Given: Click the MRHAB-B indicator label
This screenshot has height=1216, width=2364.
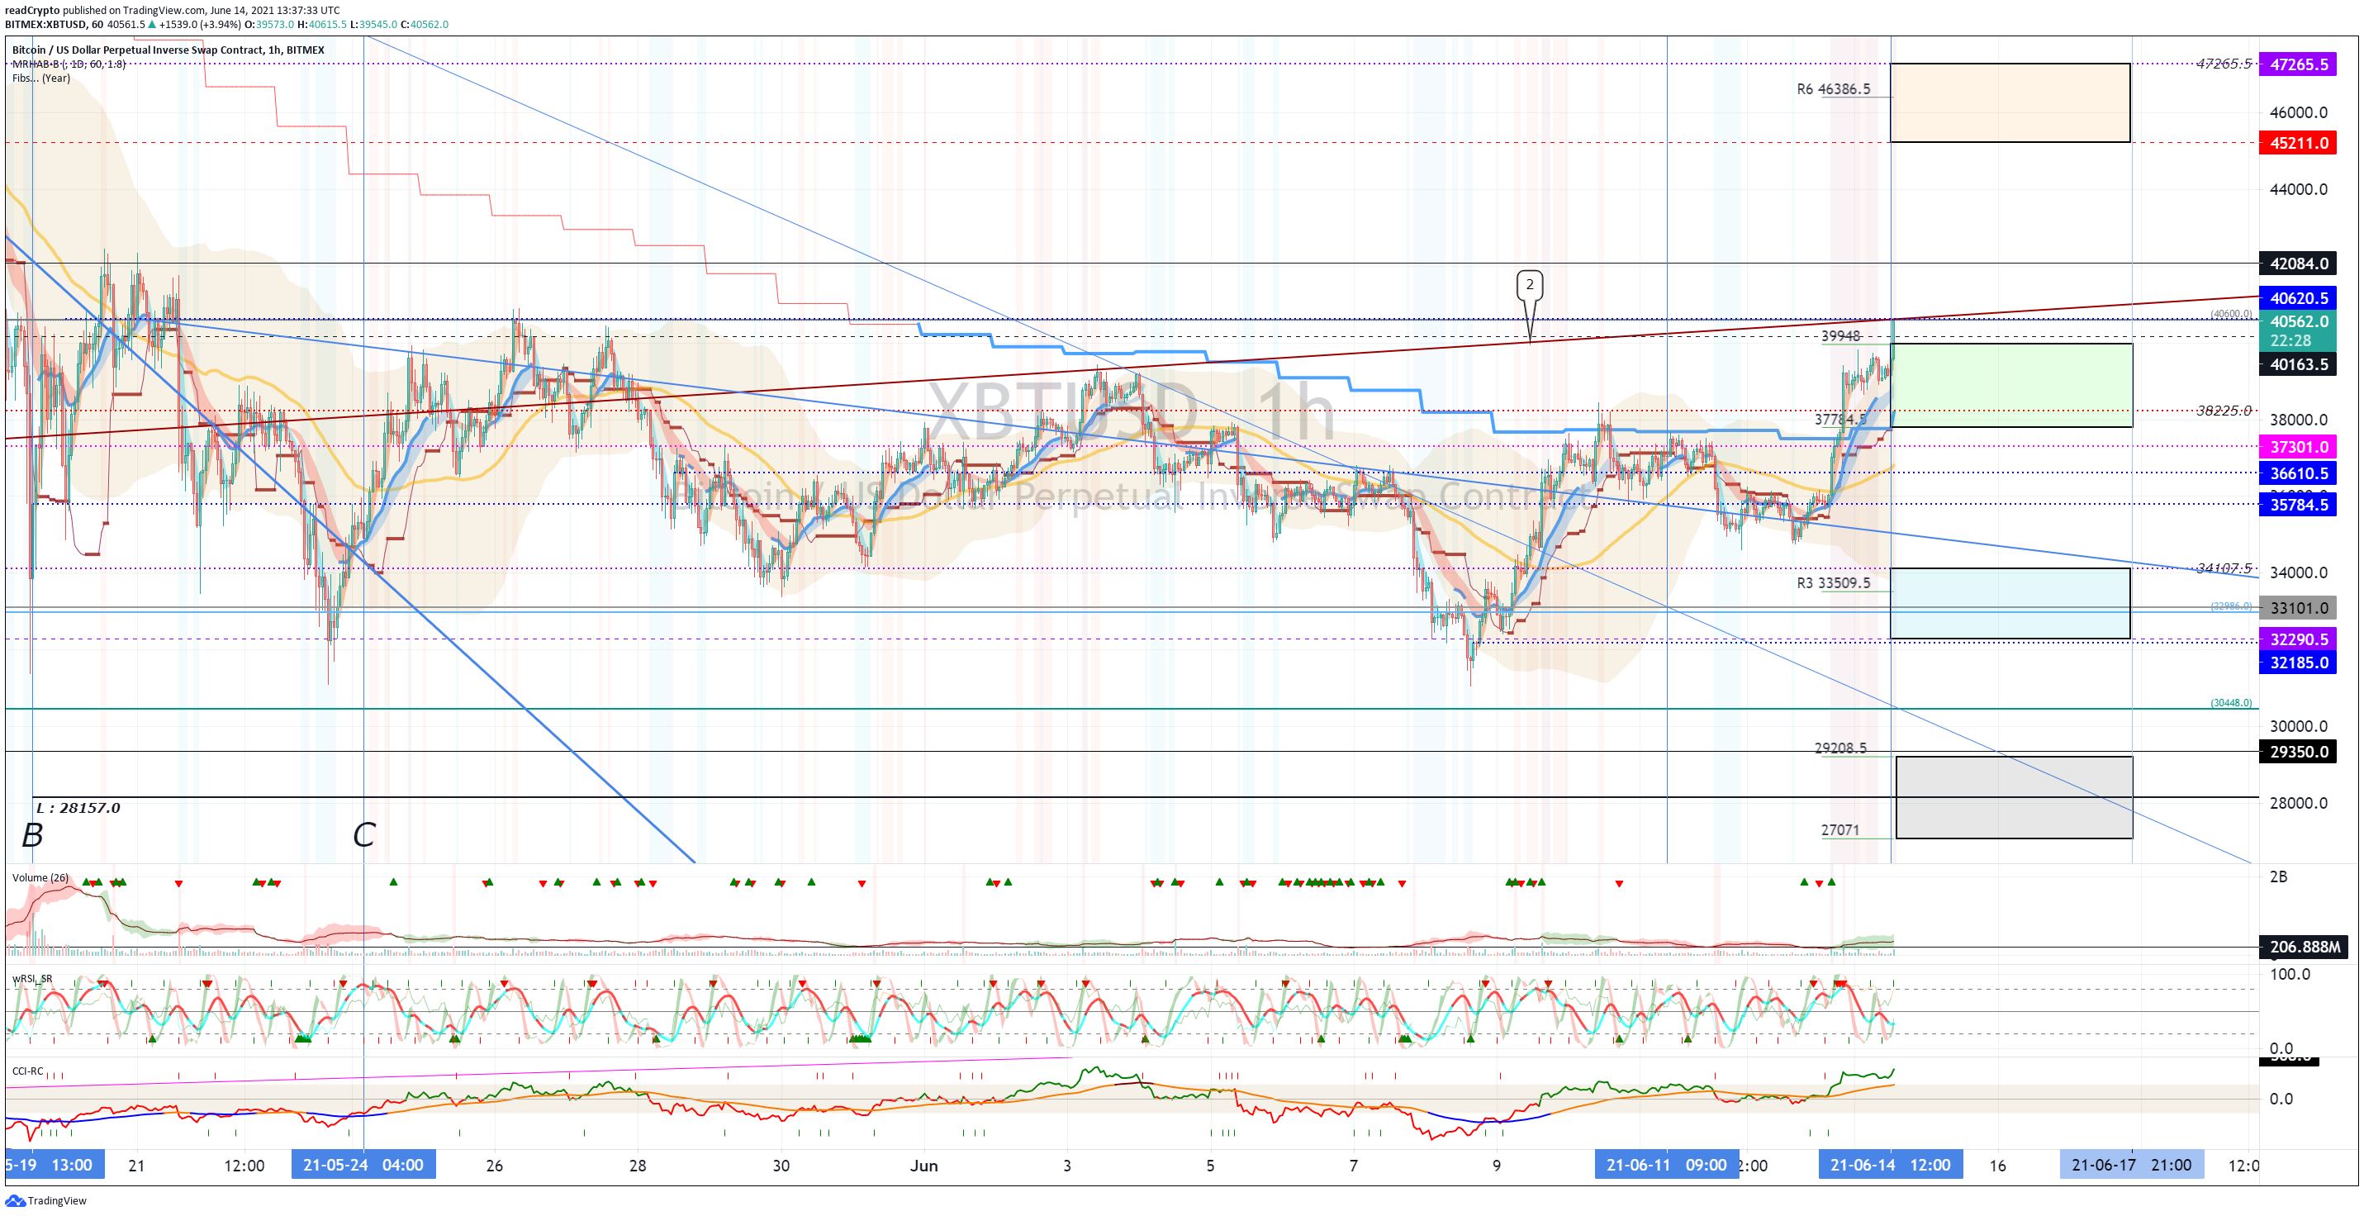Looking at the screenshot, I should [69, 64].
